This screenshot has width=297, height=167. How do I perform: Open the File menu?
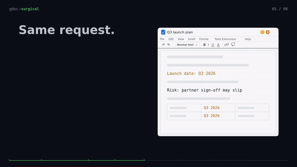tap(162, 39)
